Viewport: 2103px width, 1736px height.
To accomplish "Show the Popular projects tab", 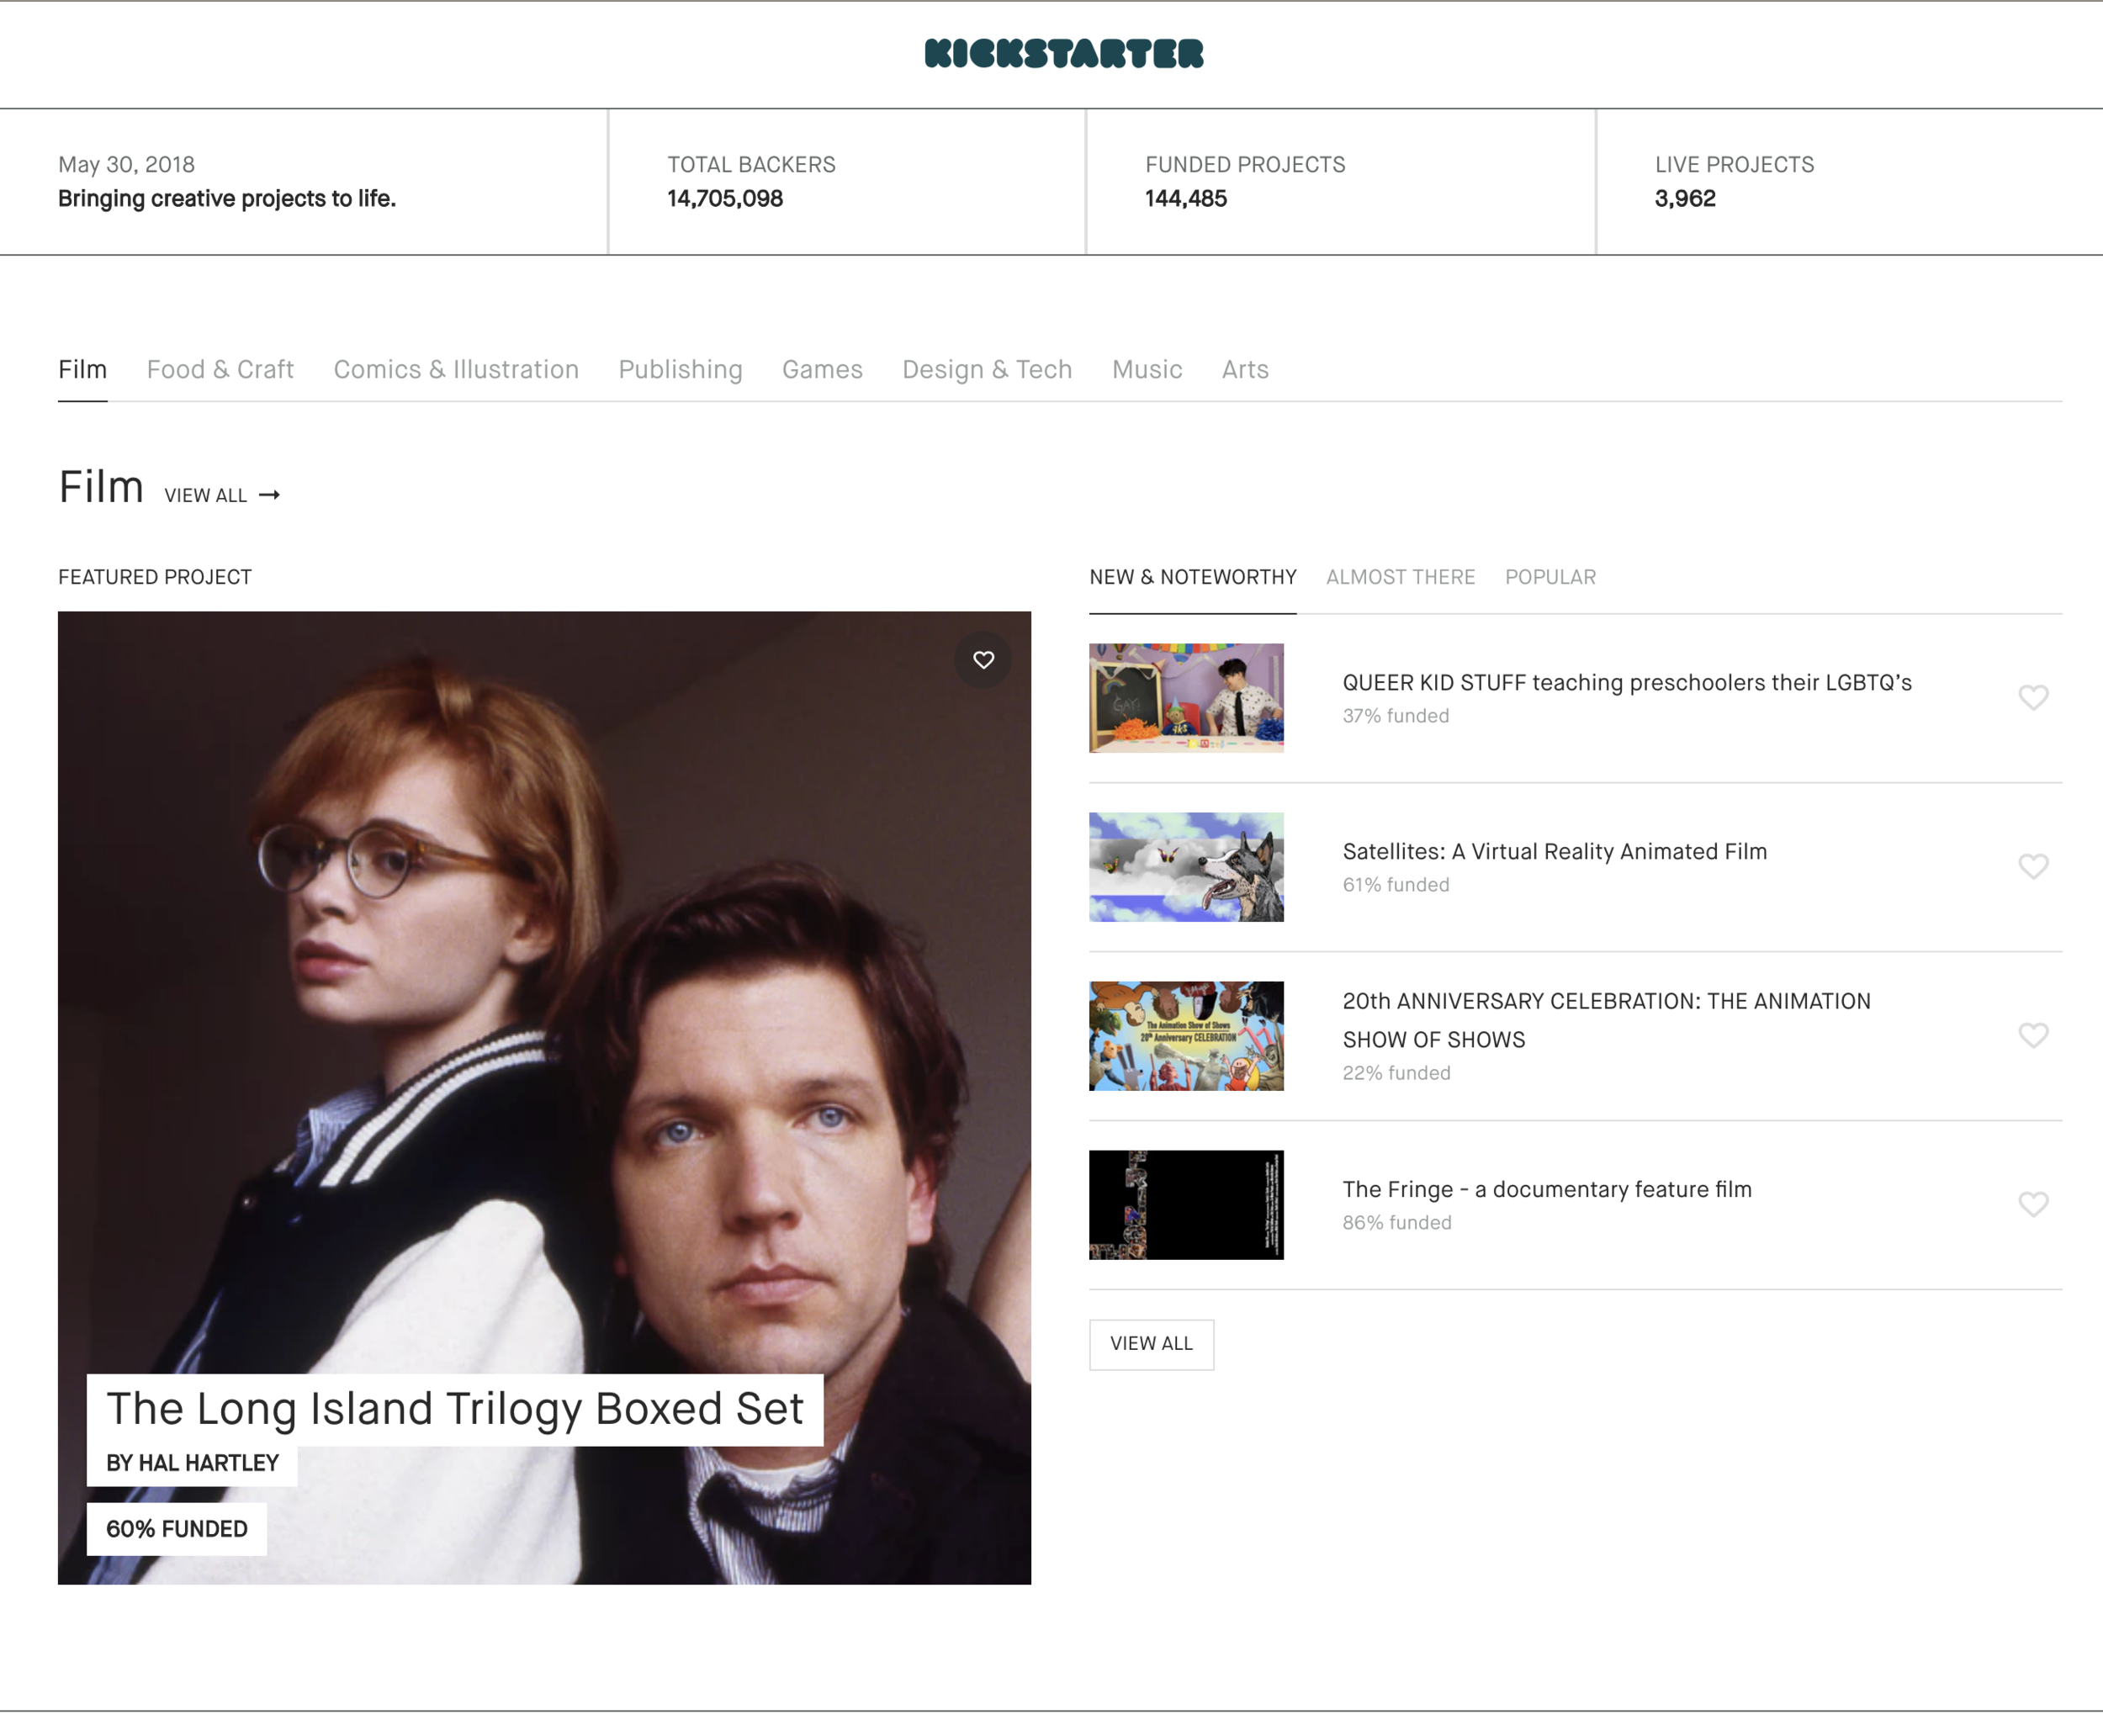I will (x=1550, y=577).
